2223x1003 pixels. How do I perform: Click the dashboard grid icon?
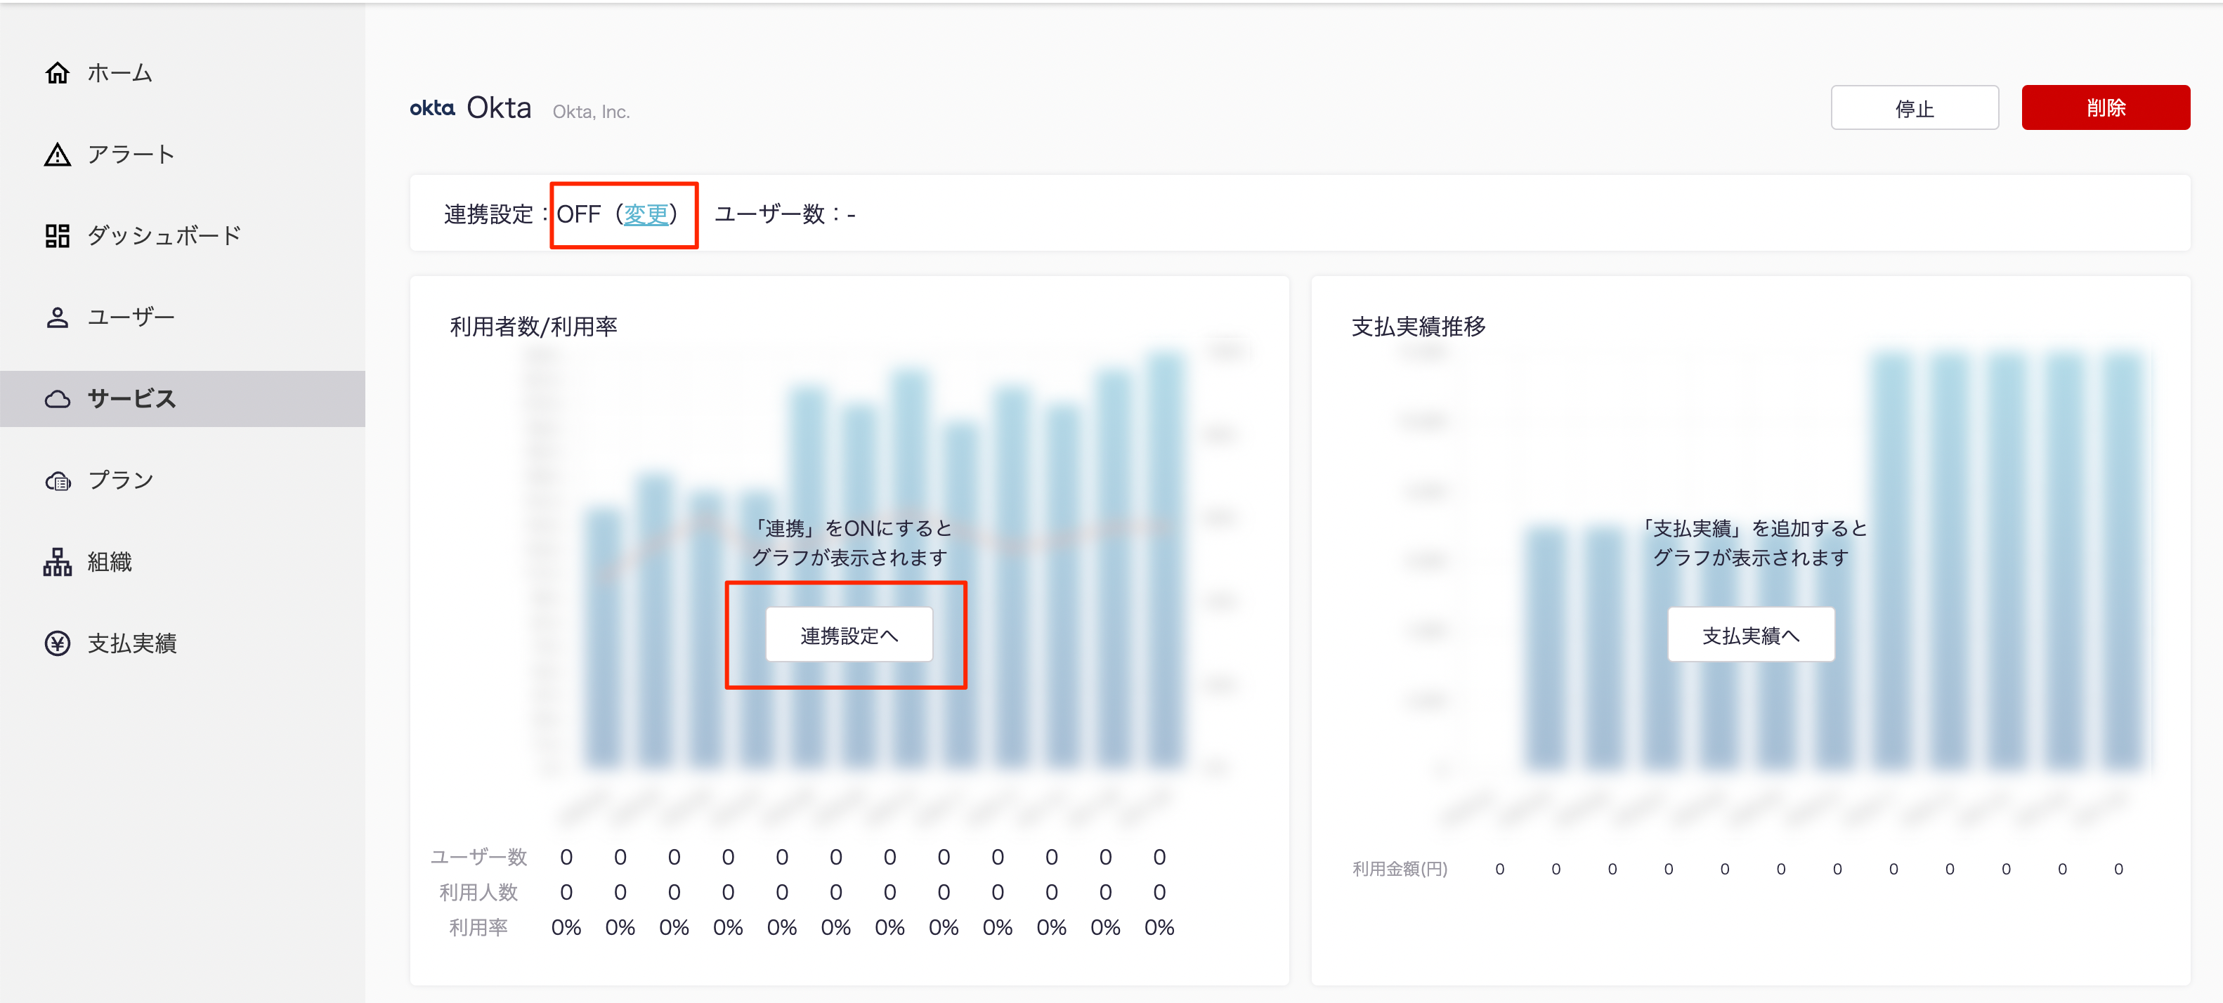tap(57, 236)
